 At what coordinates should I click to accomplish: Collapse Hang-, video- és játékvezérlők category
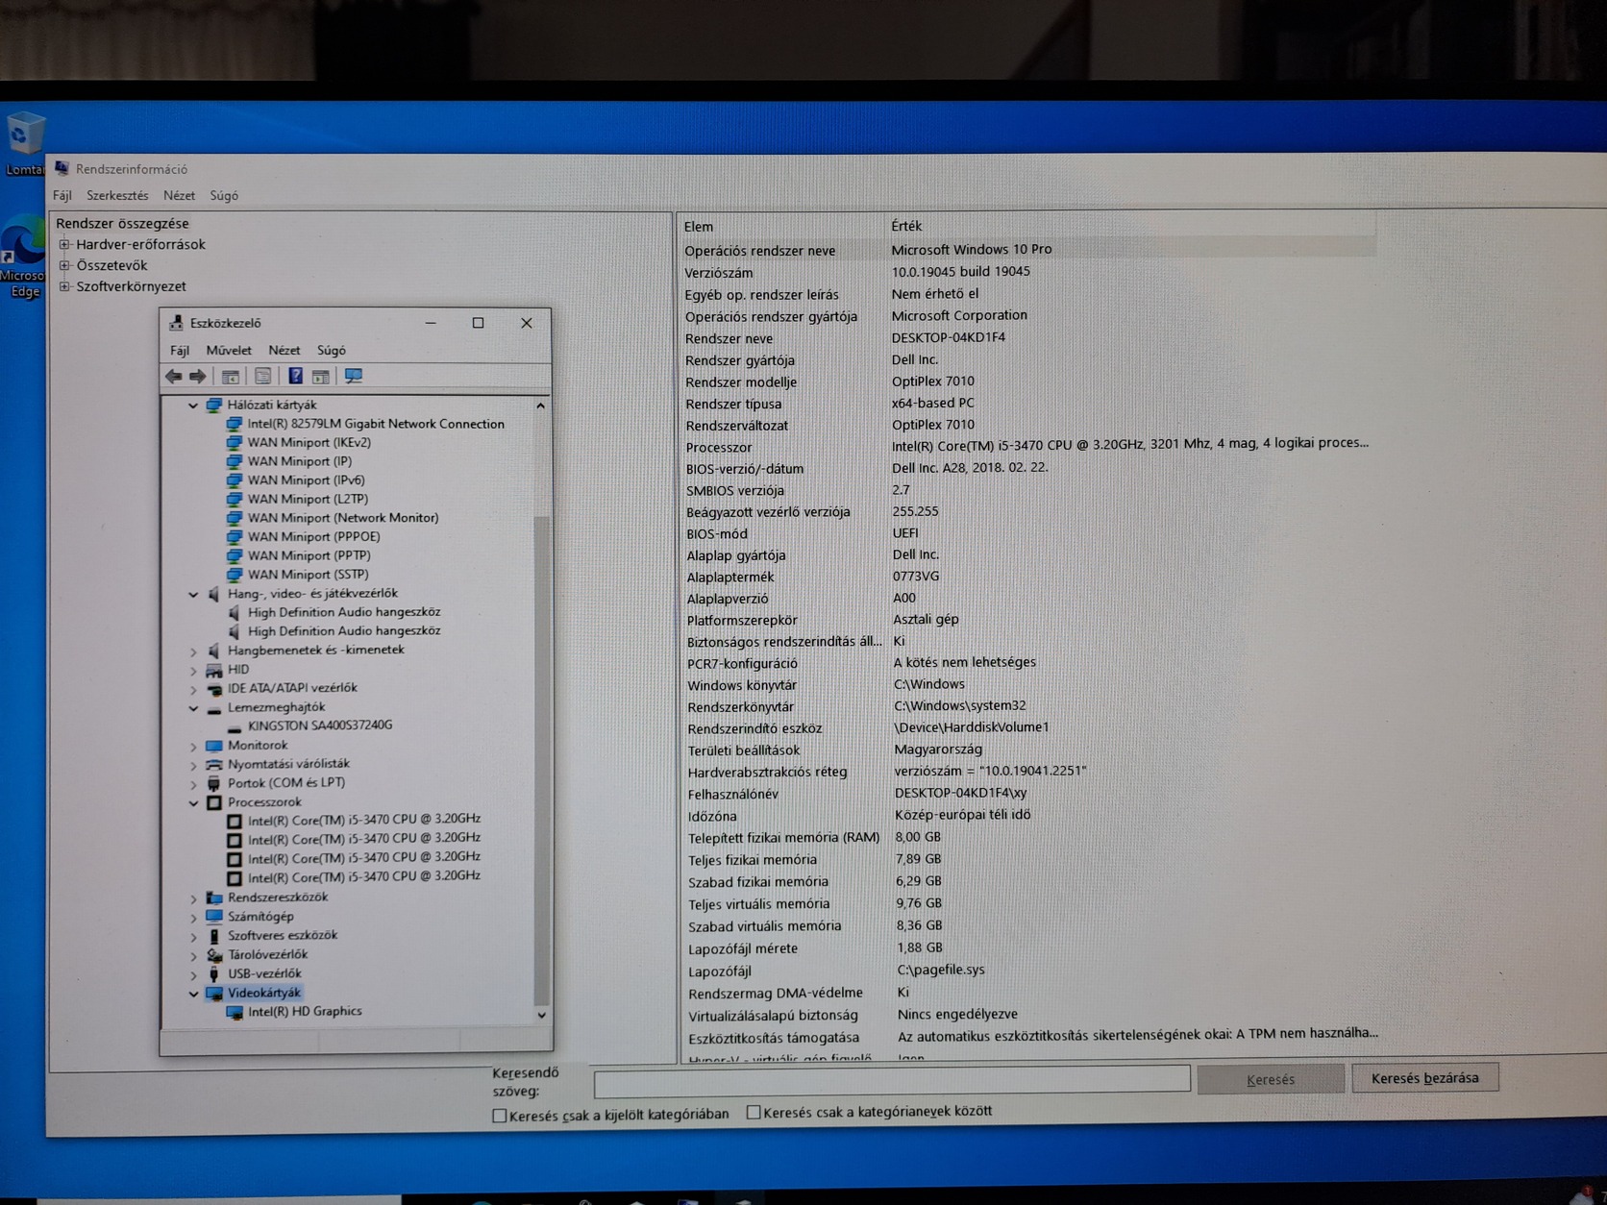[193, 595]
